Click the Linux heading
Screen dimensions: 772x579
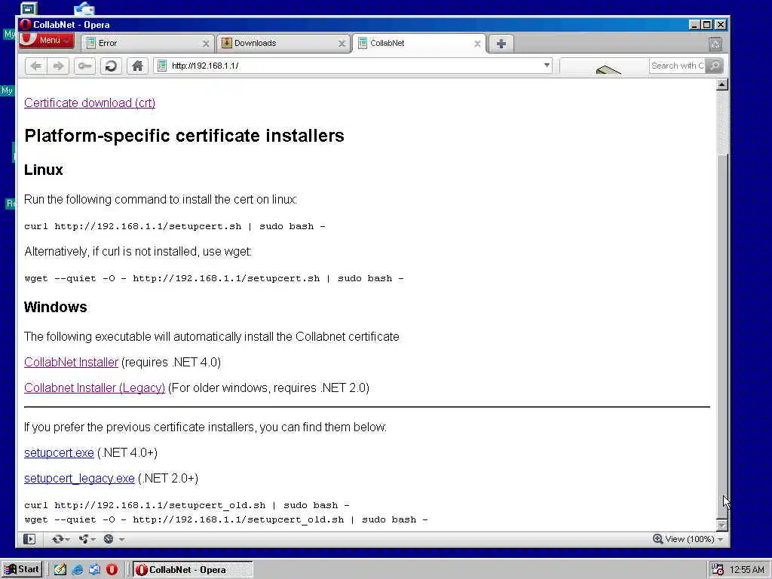(43, 170)
